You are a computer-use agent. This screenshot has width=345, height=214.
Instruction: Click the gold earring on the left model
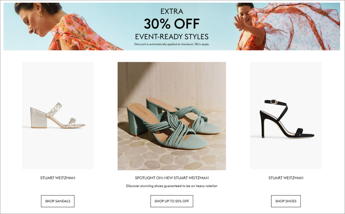tap(40, 13)
